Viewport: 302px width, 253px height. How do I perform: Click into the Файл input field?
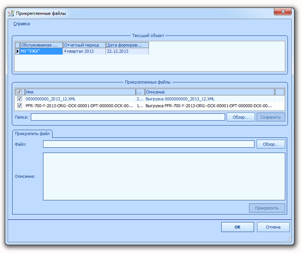pyautogui.click(x=149, y=144)
